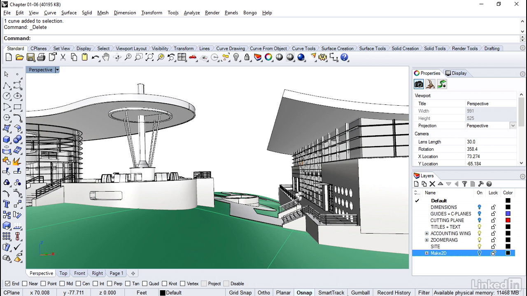Switch to the Top viewport tab
Image resolution: width=527 pixels, height=296 pixels.
coord(63,273)
